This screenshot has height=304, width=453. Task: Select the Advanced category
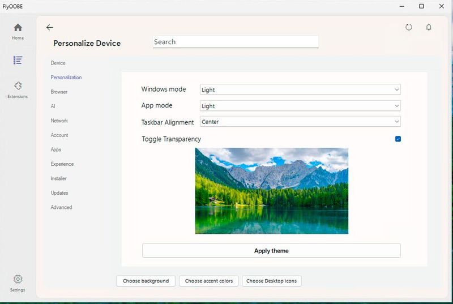61,207
